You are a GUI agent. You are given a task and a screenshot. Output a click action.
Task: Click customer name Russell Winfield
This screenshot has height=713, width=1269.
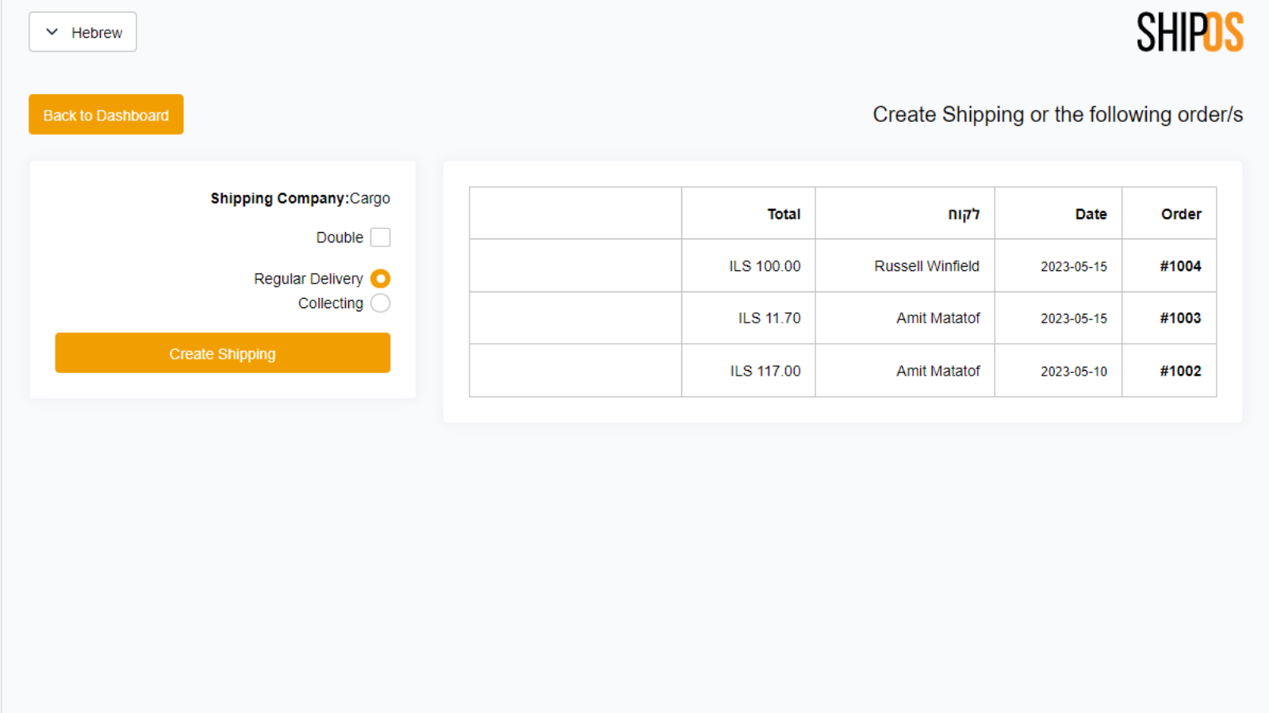pos(926,266)
